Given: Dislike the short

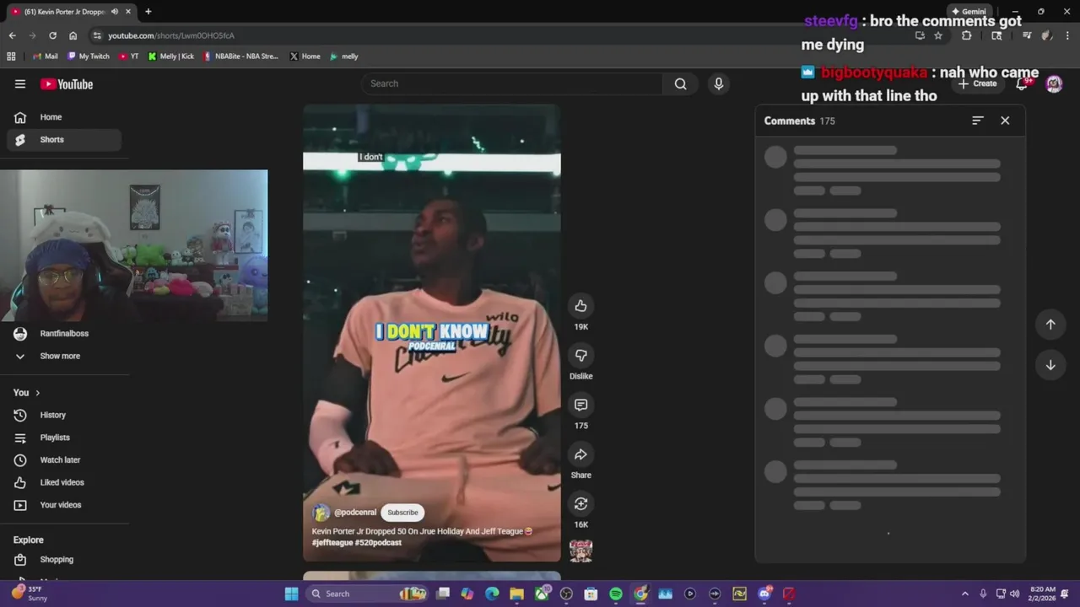Looking at the screenshot, I should point(580,355).
